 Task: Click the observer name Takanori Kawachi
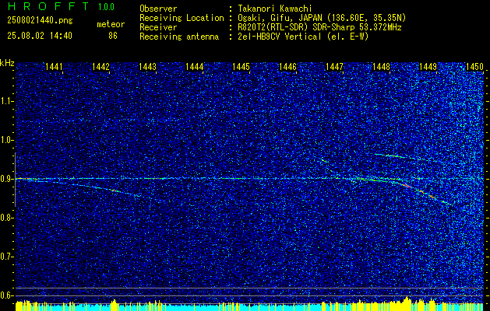pyautogui.click(x=273, y=9)
